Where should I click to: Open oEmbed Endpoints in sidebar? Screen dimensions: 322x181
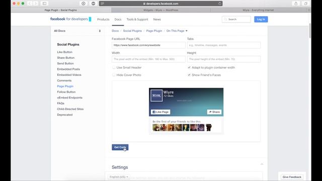(x=69, y=98)
